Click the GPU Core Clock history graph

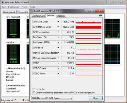(x=88, y=22)
